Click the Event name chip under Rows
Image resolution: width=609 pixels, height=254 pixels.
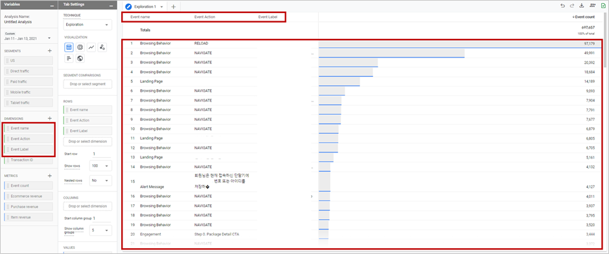click(87, 110)
